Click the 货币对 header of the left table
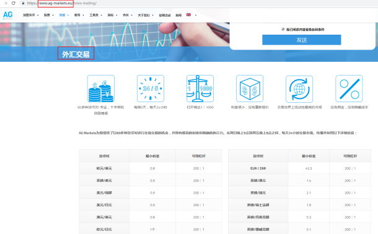The image size is (378, 234). pyautogui.click(x=104, y=156)
